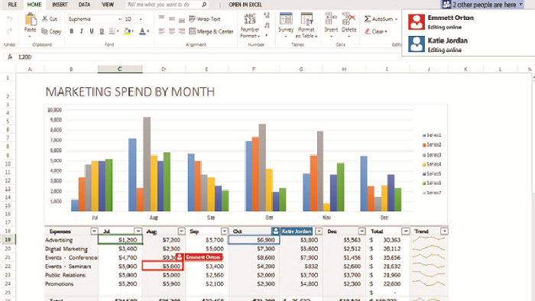Click the Delete cells icon
The image size is (535, 301).
(x=349, y=19)
